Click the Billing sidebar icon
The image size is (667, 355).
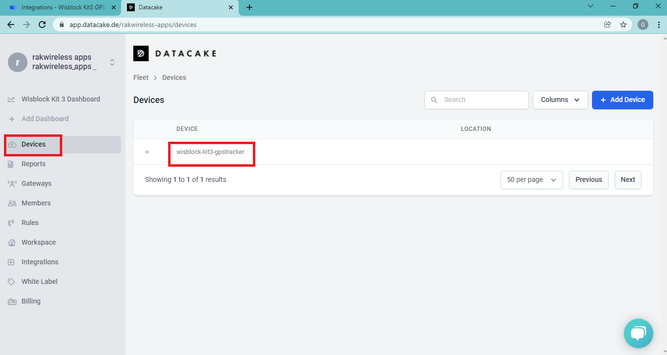tap(12, 302)
